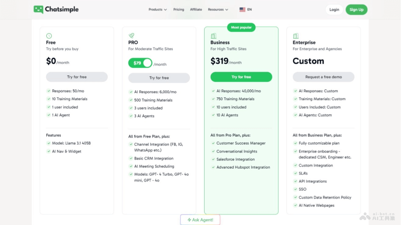Click the checkmark beside "SSO"

(295, 189)
